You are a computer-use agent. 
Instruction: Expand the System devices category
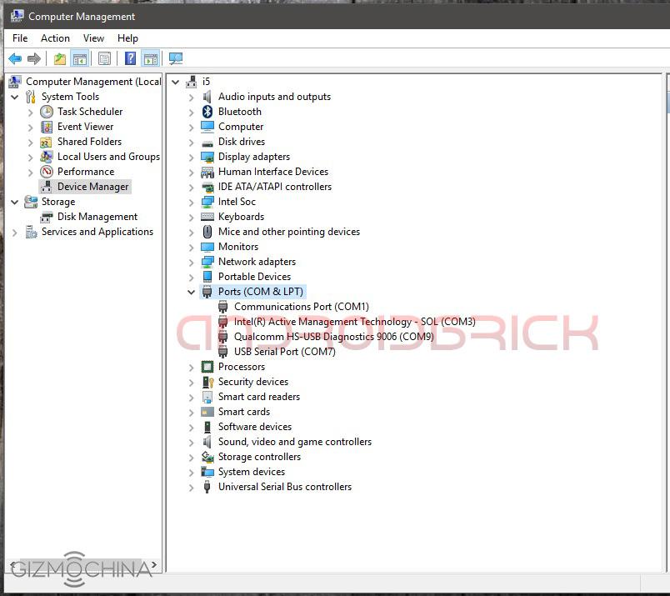(191, 473)
